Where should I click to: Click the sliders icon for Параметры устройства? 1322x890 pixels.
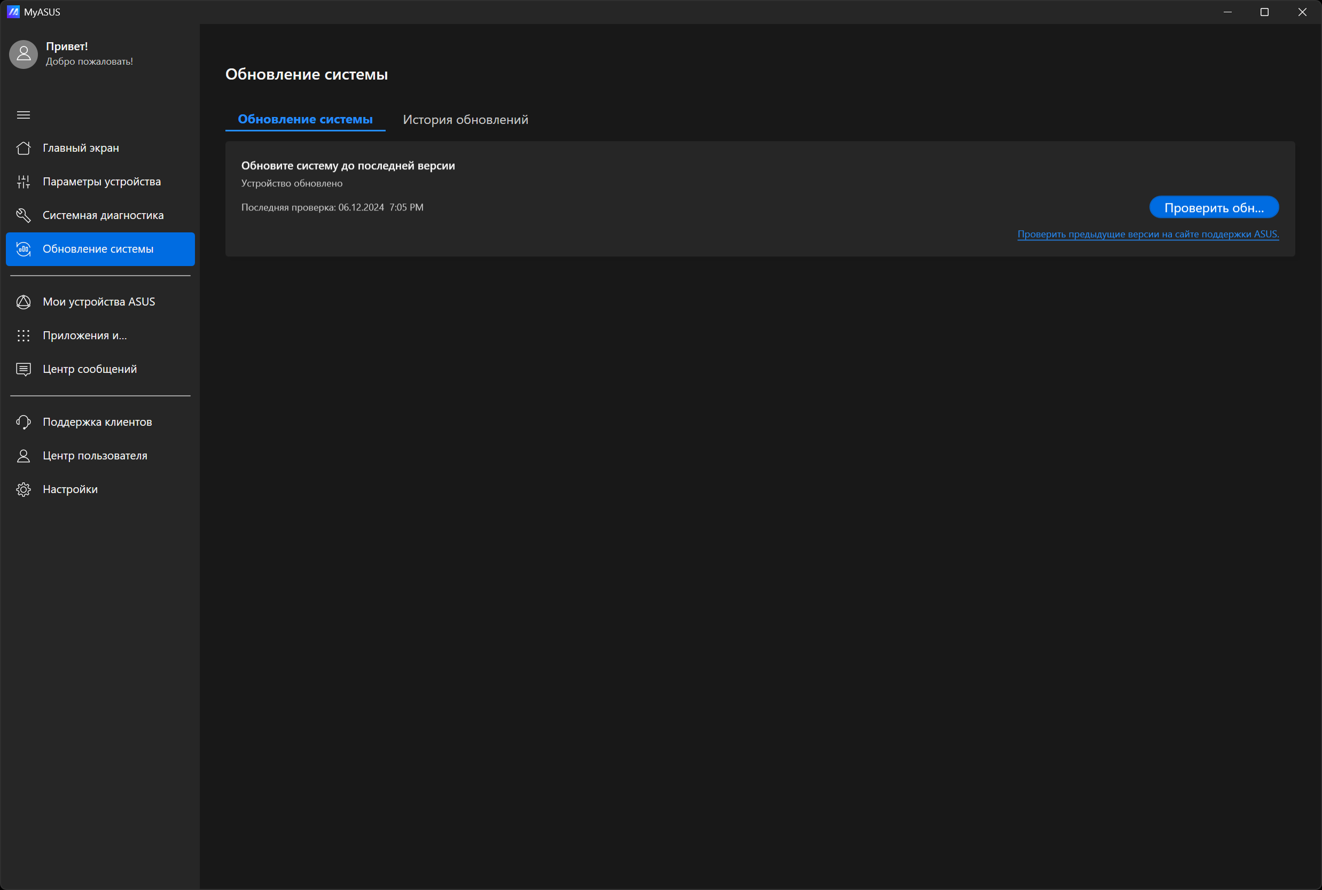[24, 182]
